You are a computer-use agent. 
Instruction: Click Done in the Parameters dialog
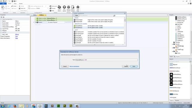point(134,66)
